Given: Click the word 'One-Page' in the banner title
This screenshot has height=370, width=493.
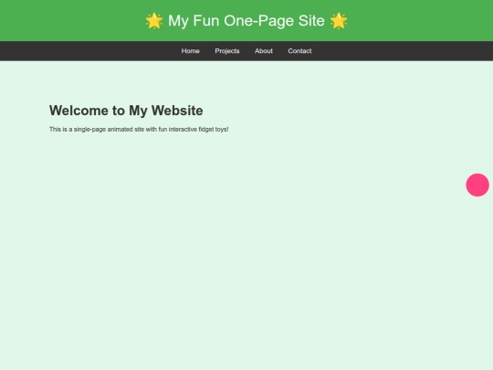Looking at the screenshot, I should 258,21.
